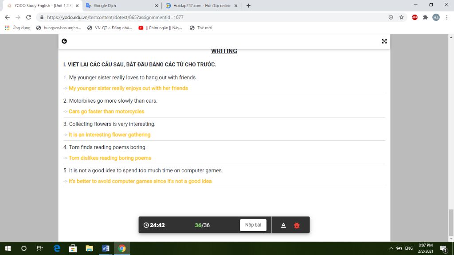Viewport: 454px width, 255px height.
Task: Click question 2 'Motorbikes go more slowly than cars'
Action: tap(110, 101)
